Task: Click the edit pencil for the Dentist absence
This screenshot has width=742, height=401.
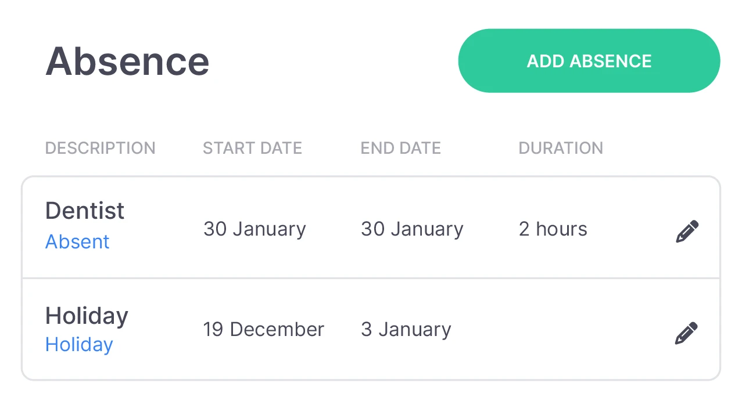Action: (x=686, y=230)
